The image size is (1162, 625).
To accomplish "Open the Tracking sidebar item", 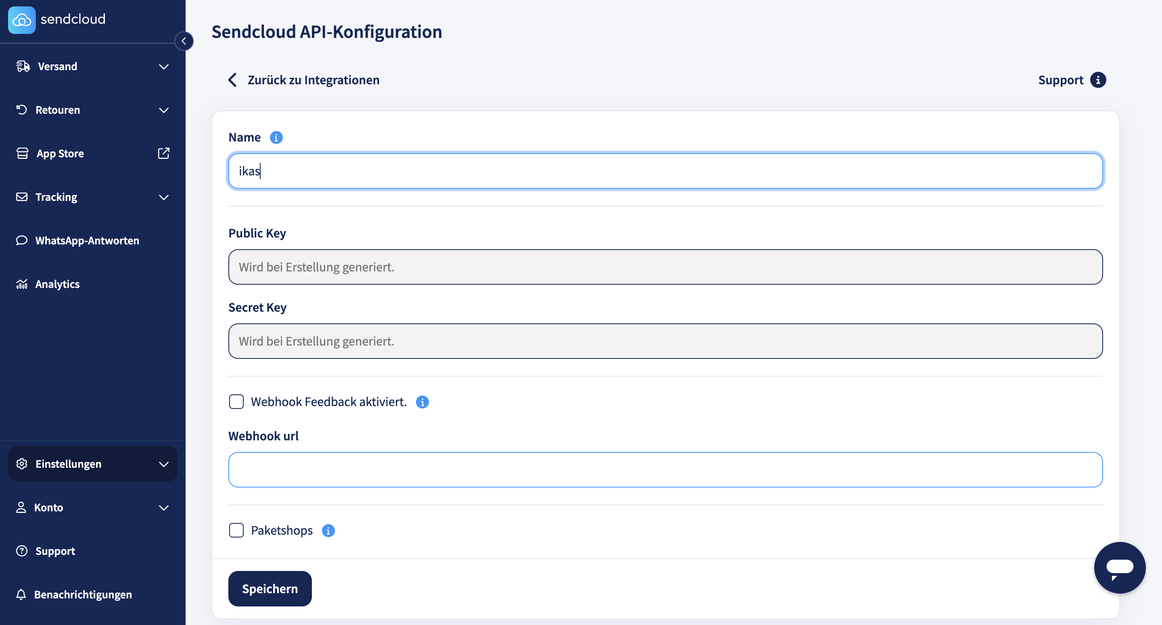I will click(x=92, y=197).
